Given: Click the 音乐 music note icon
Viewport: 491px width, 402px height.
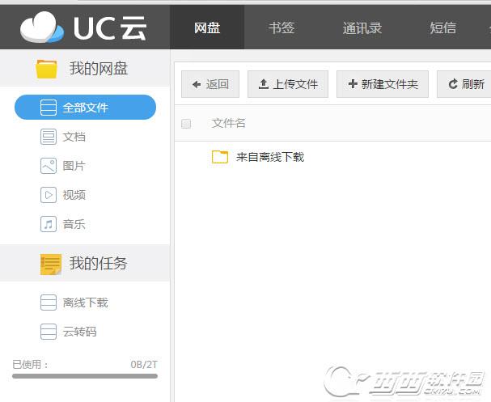Looking at the screenshot, I should 49,224.
